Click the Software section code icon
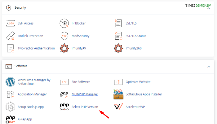The width and height of the screenshot is (217, 124). tap(9, 66)
